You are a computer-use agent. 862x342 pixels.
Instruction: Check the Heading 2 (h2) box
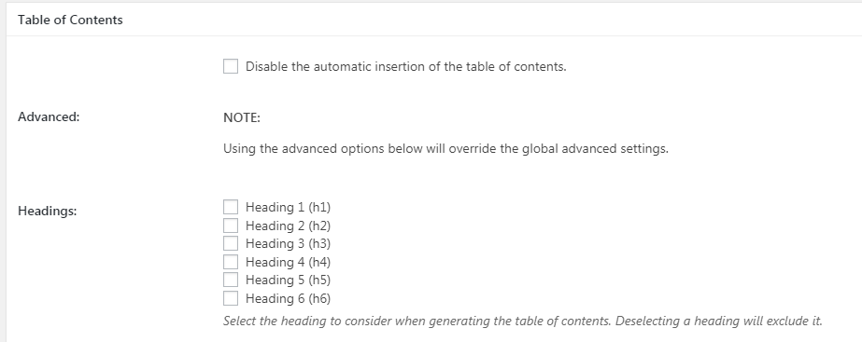coord(231,226)
